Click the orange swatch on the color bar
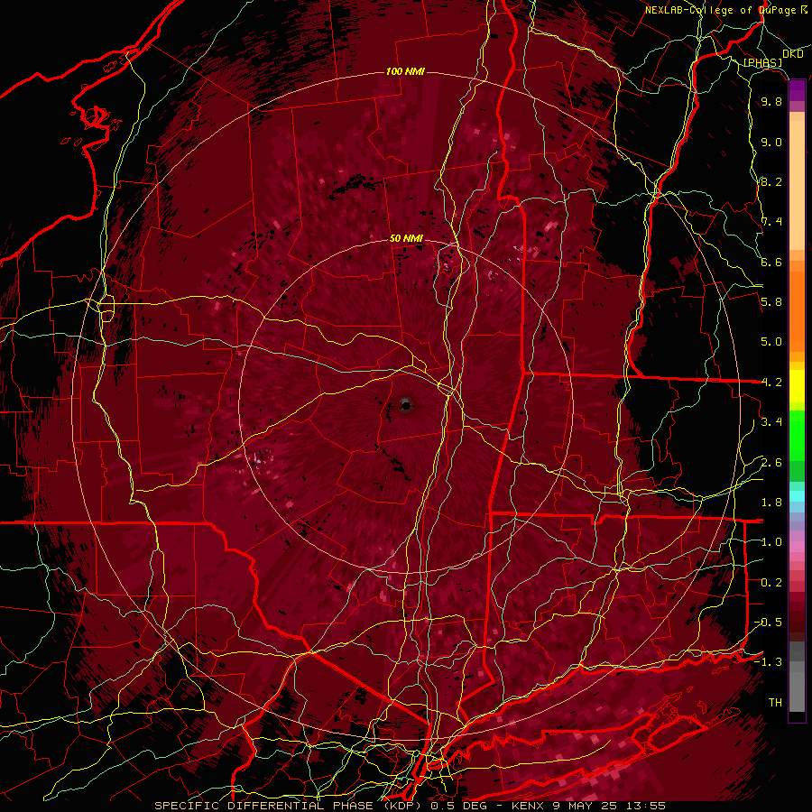The image size is (812, 812). coord(797,310)
